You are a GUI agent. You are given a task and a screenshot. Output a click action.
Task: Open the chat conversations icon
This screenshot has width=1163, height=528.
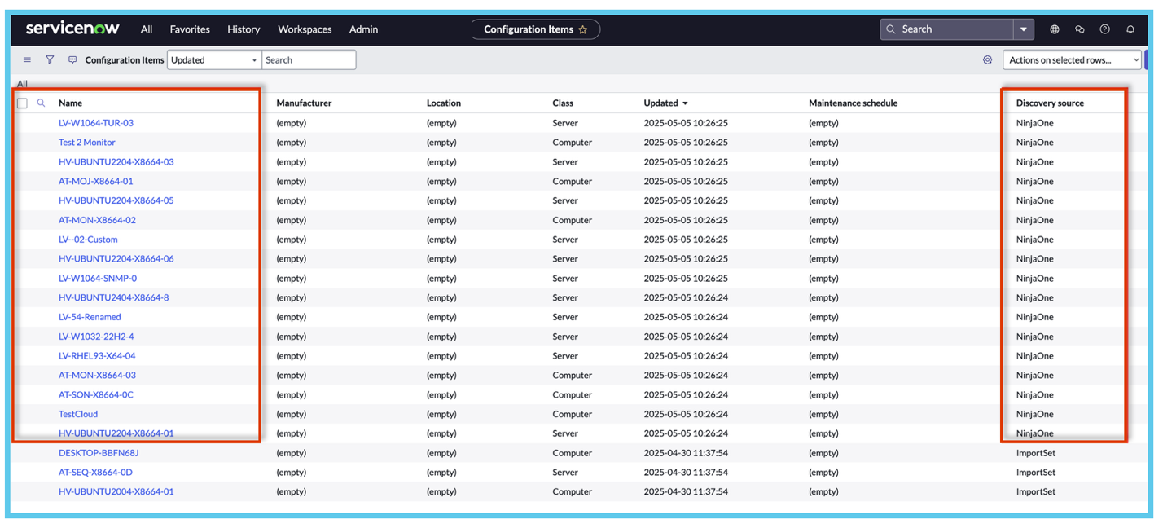pyautogui.click(x=1080, y=29)
